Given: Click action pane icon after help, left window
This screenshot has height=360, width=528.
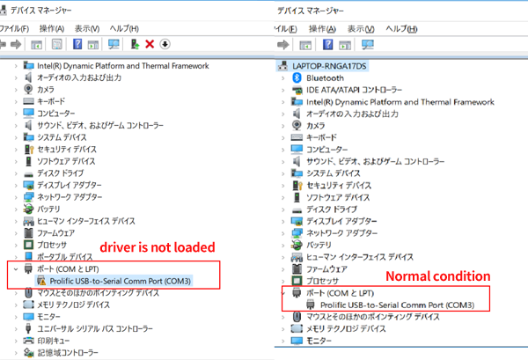Looking at the screenshot, I should [x=93, y=45].
